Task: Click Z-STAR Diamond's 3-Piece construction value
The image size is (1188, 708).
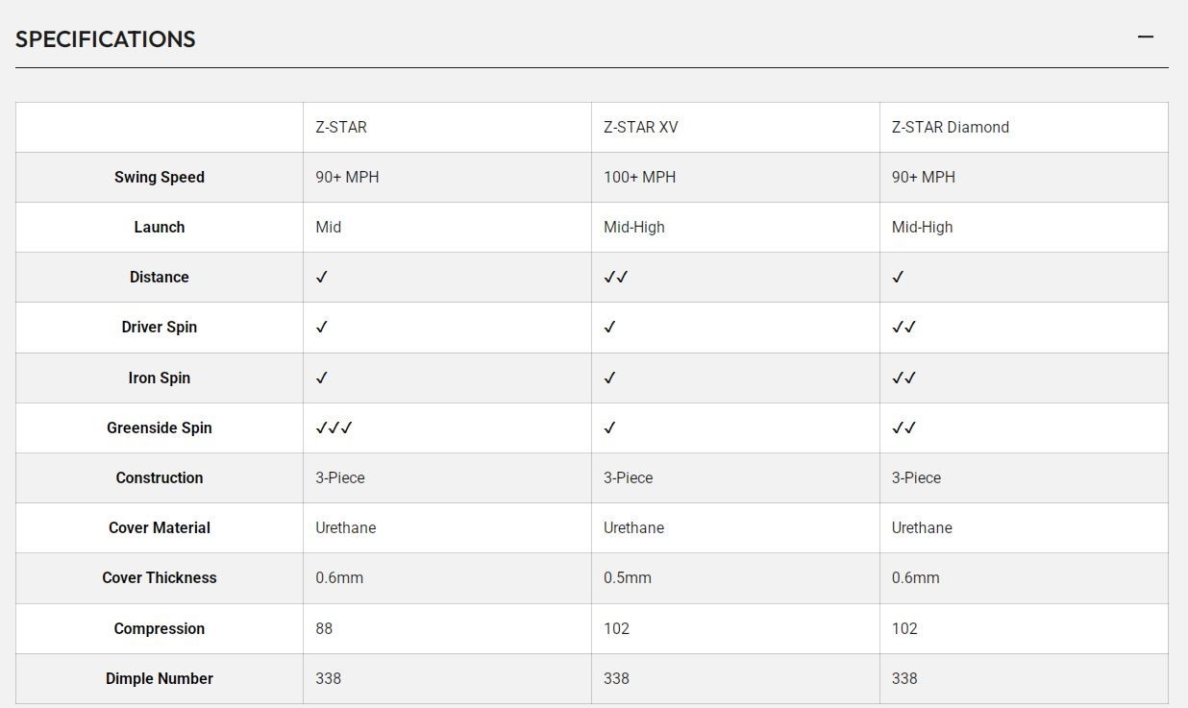Action: [917, 477]
